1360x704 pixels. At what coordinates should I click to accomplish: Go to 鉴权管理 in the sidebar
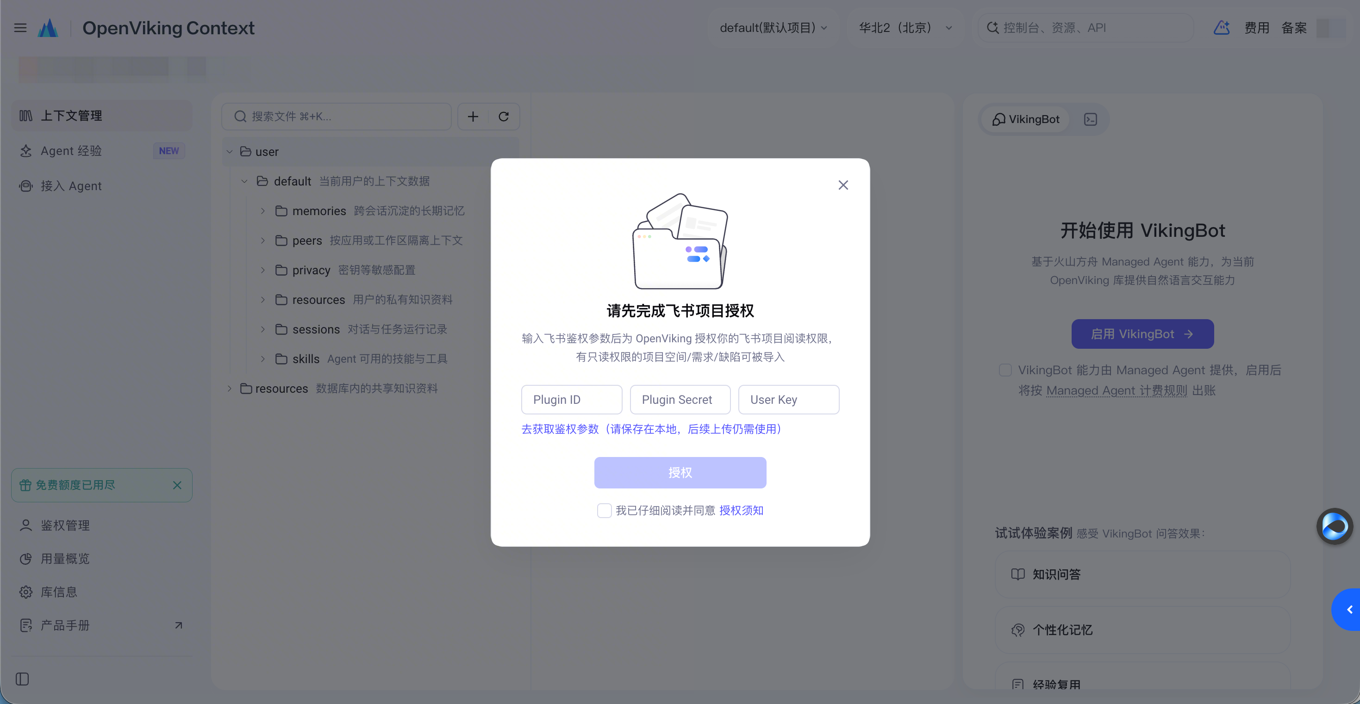(x=102, y=525)
